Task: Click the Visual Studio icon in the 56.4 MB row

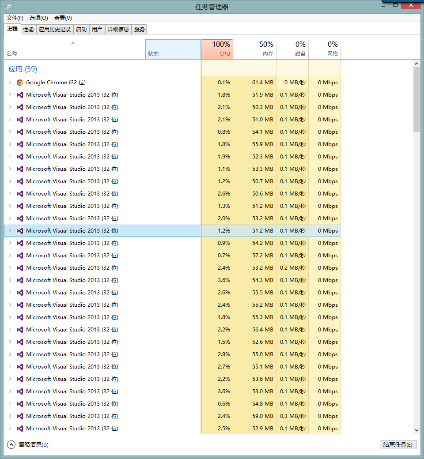Action: click(x=19, y=330)
